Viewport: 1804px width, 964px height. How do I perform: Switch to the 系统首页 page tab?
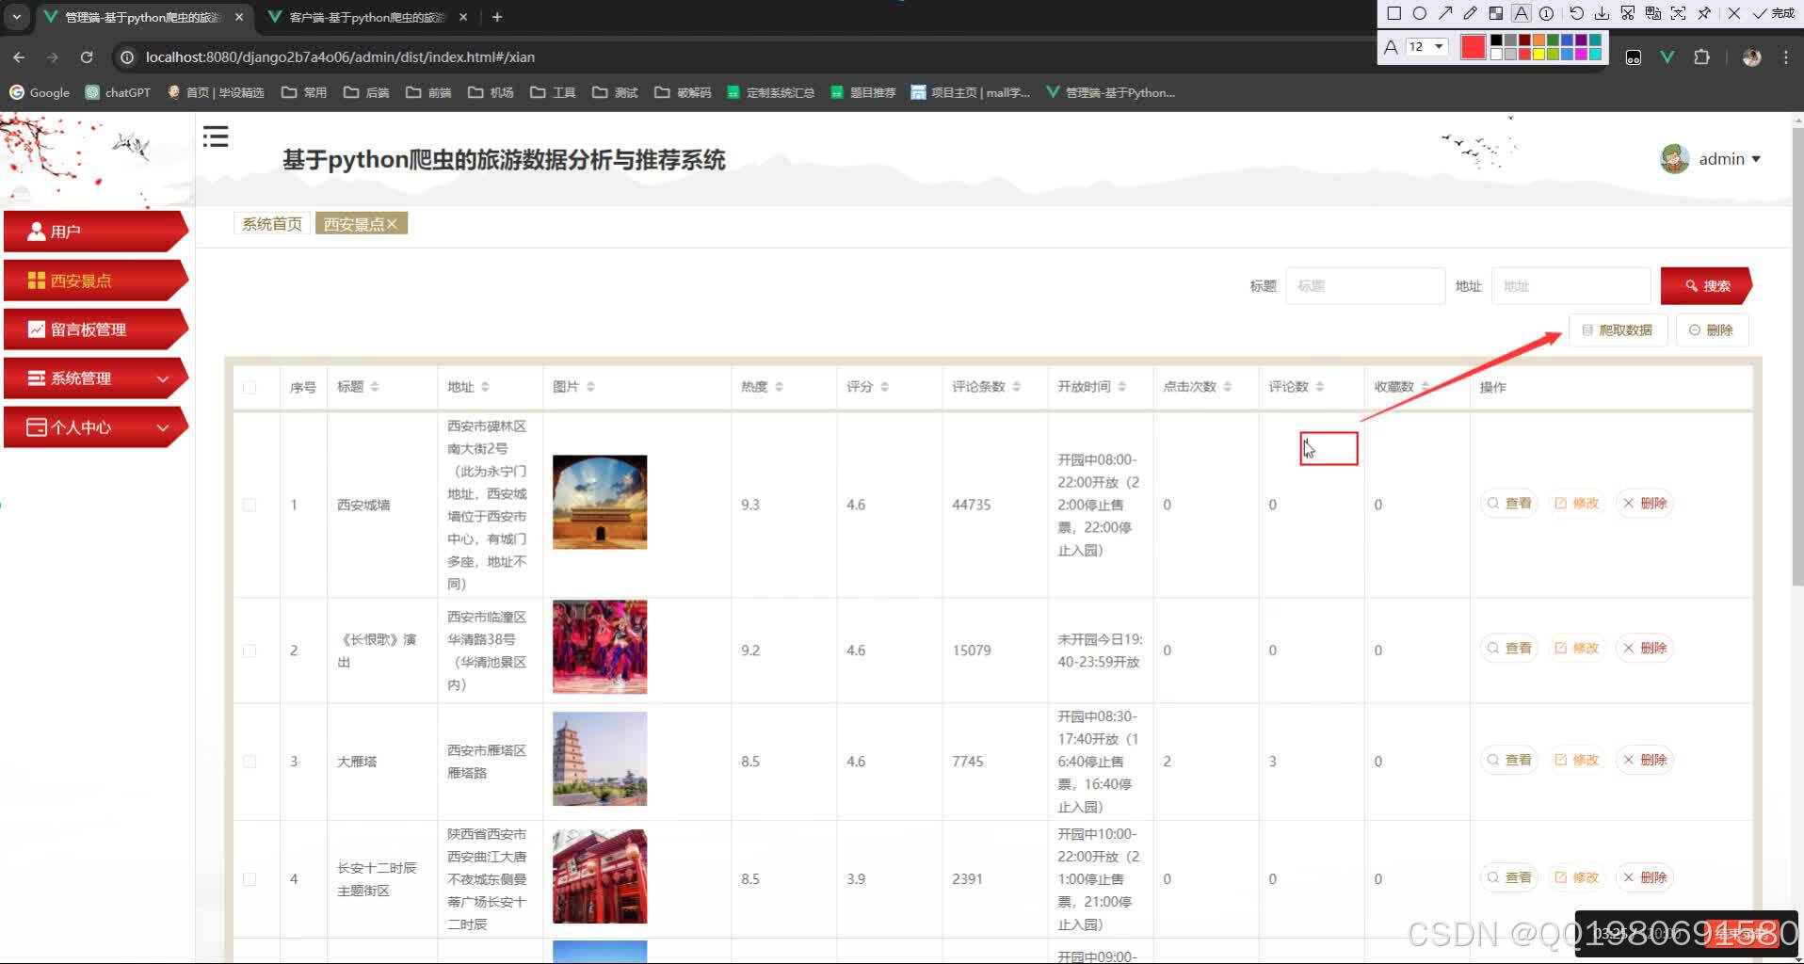(x=272, y=224)
